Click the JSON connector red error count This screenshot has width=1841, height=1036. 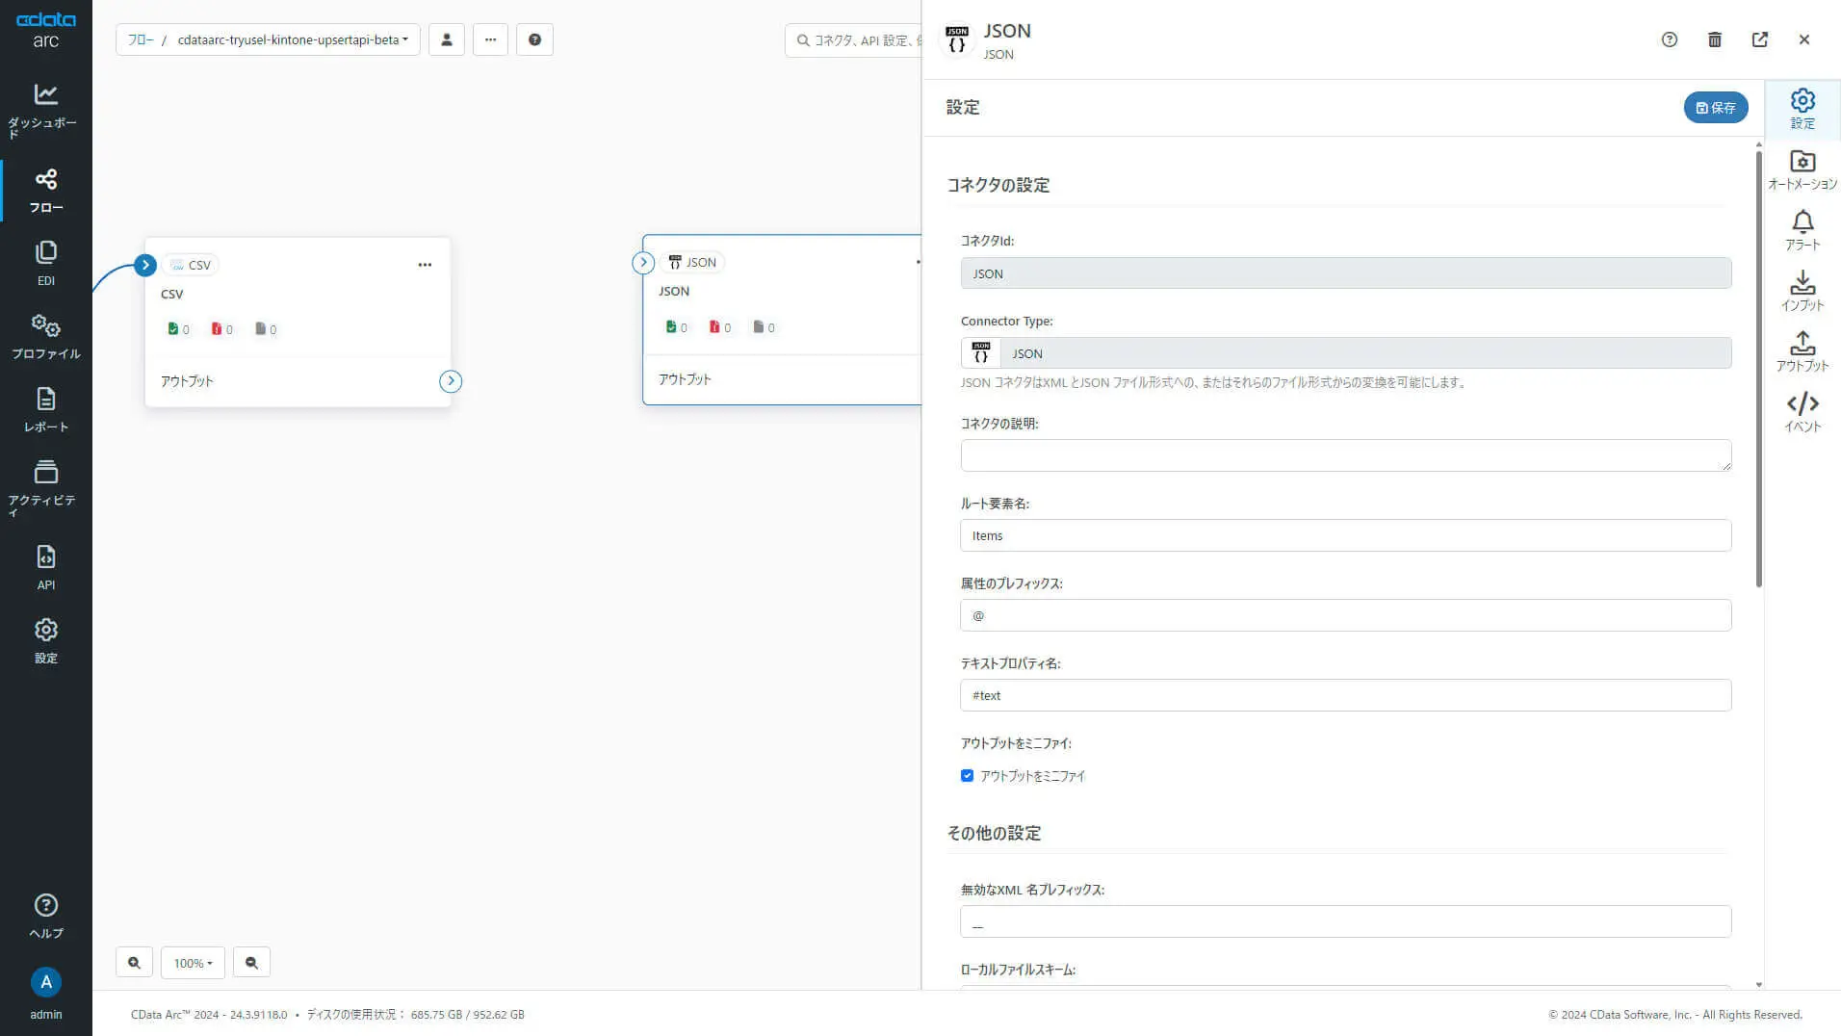click(x=719, y=327)
